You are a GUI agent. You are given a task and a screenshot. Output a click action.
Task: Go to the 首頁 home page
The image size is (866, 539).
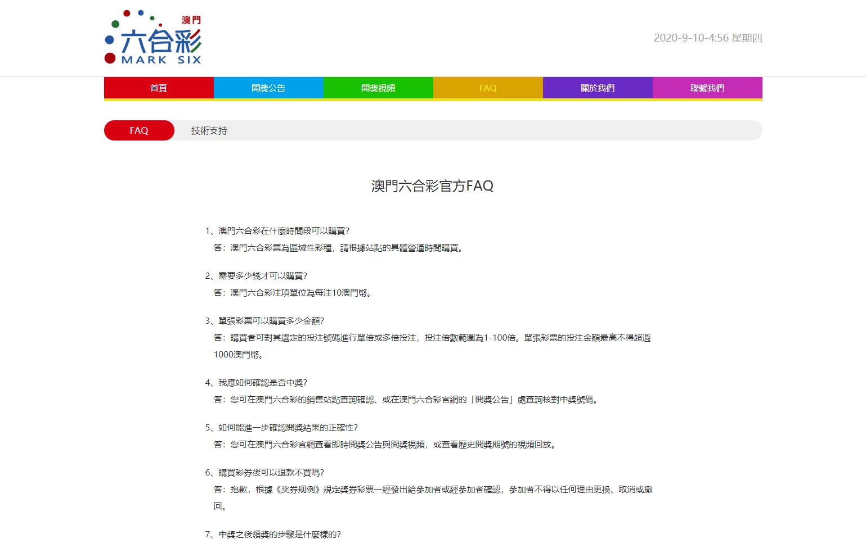pos(159,88)
